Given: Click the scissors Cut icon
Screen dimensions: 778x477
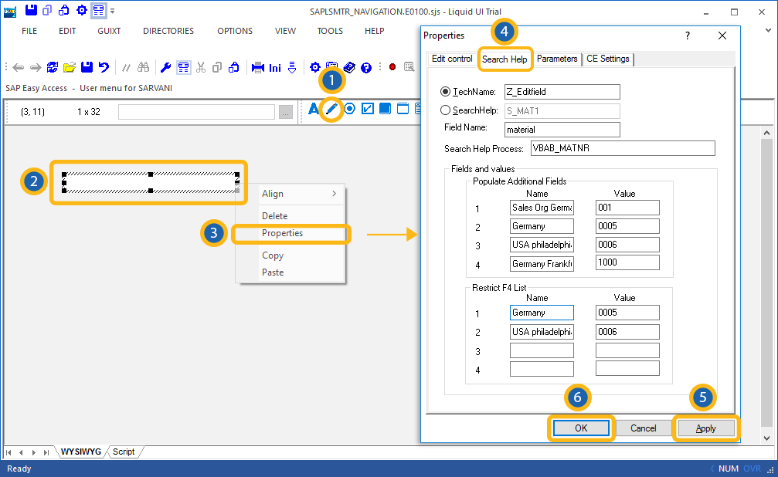Looking at the screenshot, I should (201, 67).
